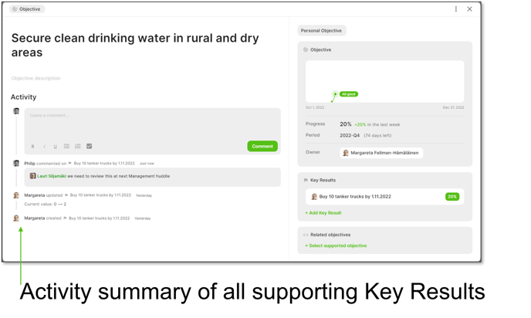The image size is (531, 318).
Task: Insert numbered list in comment
Action: pyautogui.click(x=77, y=147)
